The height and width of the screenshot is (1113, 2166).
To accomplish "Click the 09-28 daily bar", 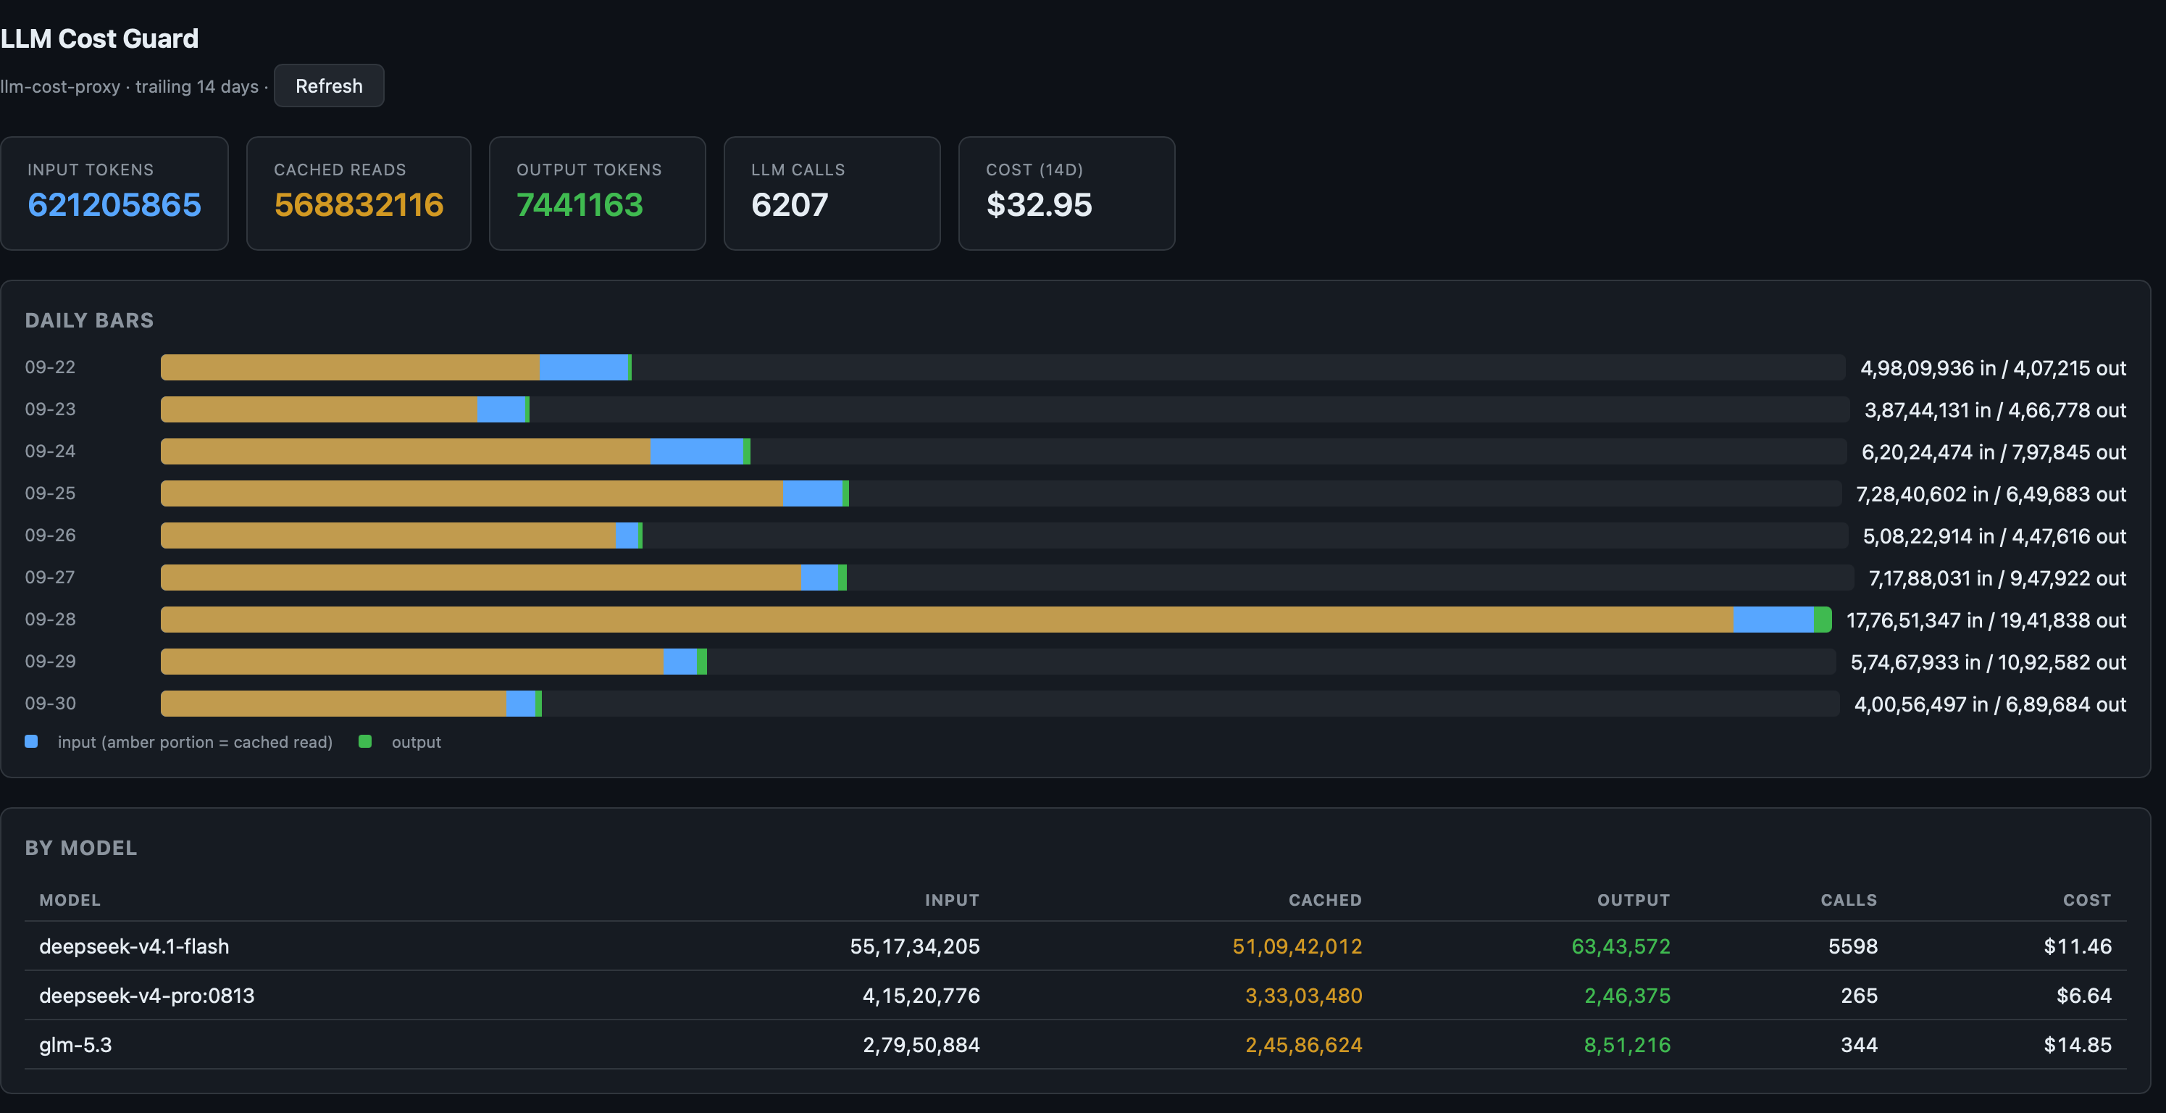I will [x=996, y=620].
